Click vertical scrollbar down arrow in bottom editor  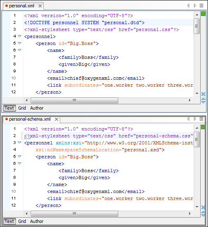pyautogui.click(x=197, y=207)
